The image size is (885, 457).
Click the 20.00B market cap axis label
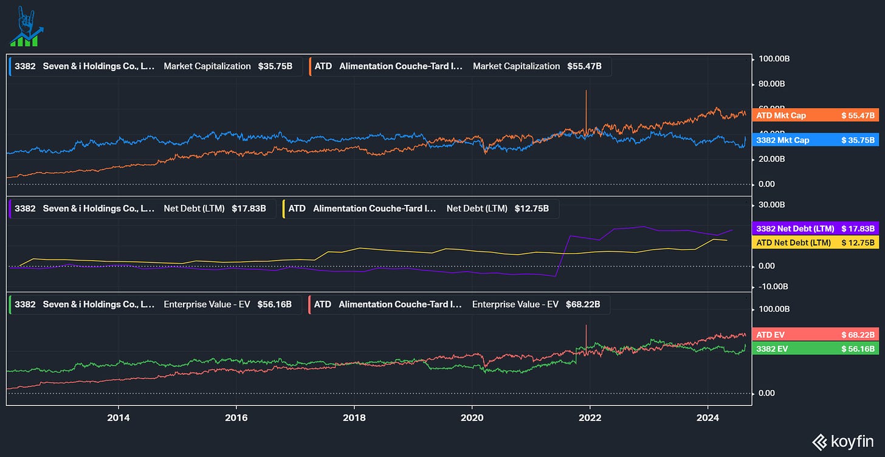pyautogui.click(x=772, y=159)
